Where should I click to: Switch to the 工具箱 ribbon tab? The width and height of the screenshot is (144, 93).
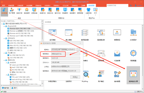click(x=83, y=6)
